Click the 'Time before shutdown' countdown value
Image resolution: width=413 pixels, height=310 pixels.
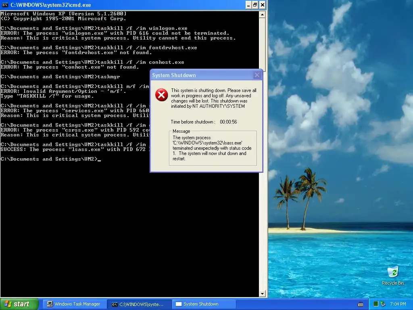(228, 122)
